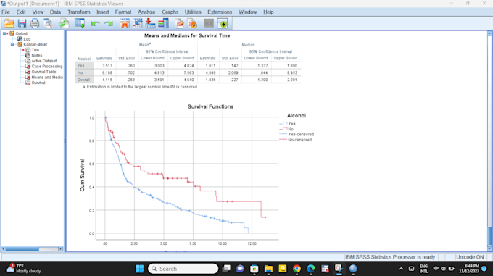This screenshot has width=493, height=276.
Task: Open the Help menu
Action: pos(268,12)
